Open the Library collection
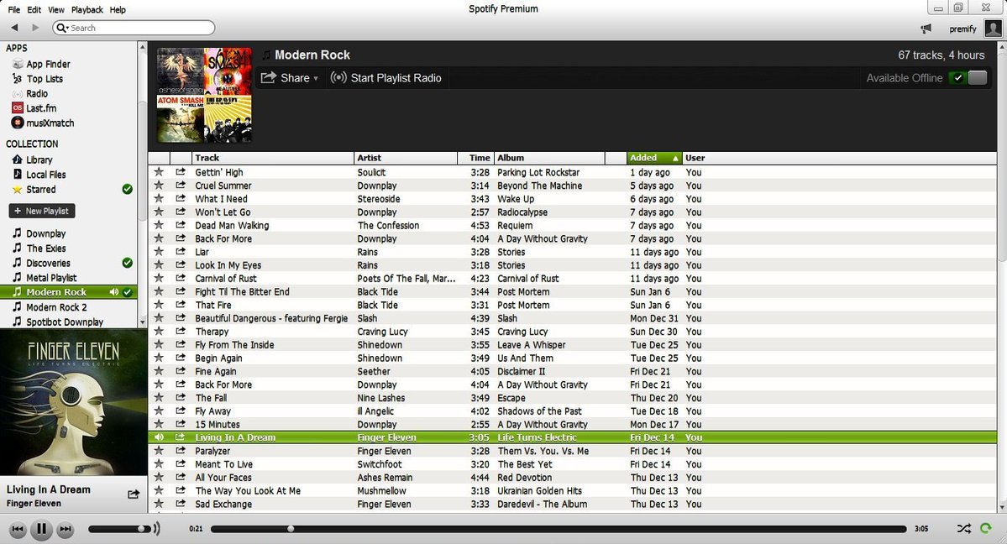The height and width of the screenshot is (544, 1007). 32,160
